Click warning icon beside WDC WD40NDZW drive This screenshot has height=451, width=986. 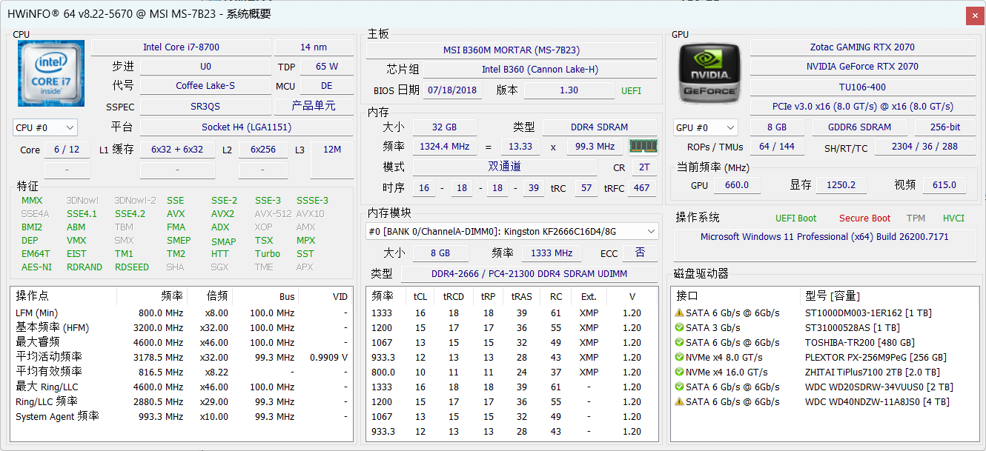tap(679, 402)
